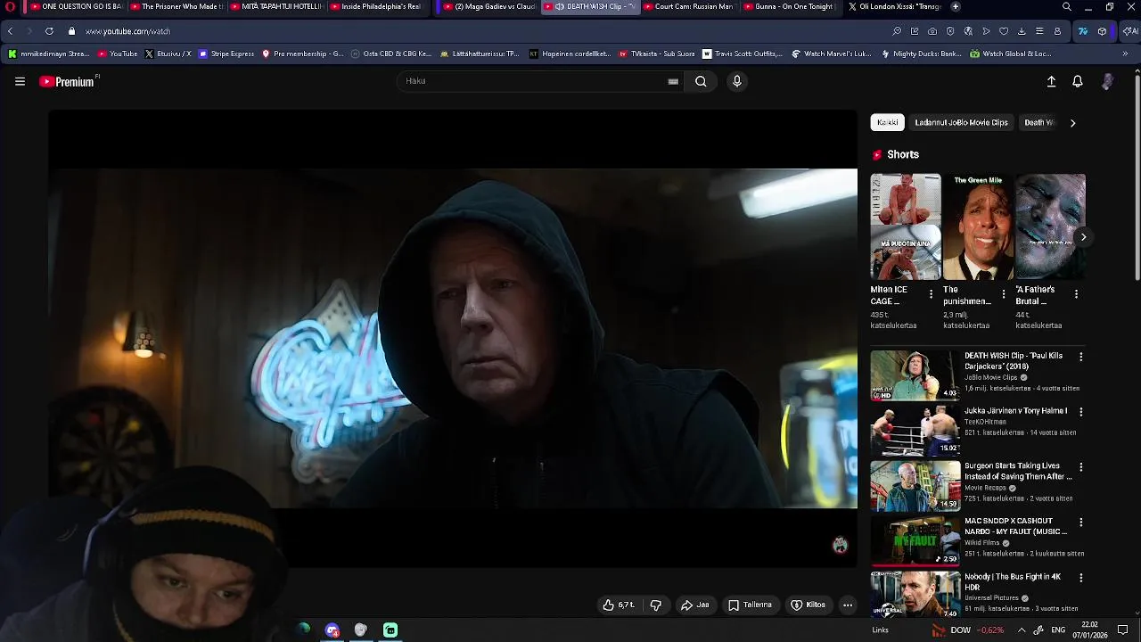The width and height of the screenshot is (1141, 642).
Task: Open the MAC SNOOP X CASHOUT thumbnail
Action: 915,540
